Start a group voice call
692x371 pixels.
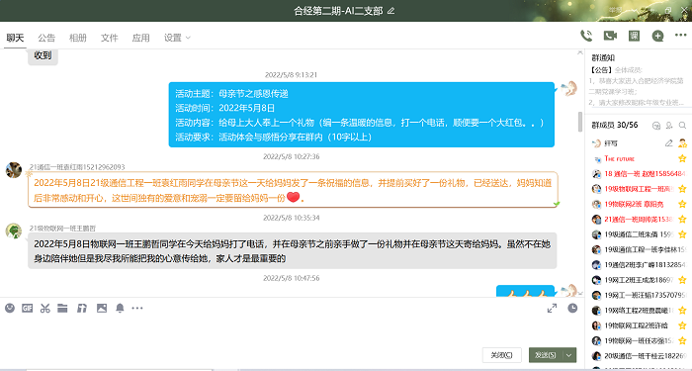click(586, 36)
